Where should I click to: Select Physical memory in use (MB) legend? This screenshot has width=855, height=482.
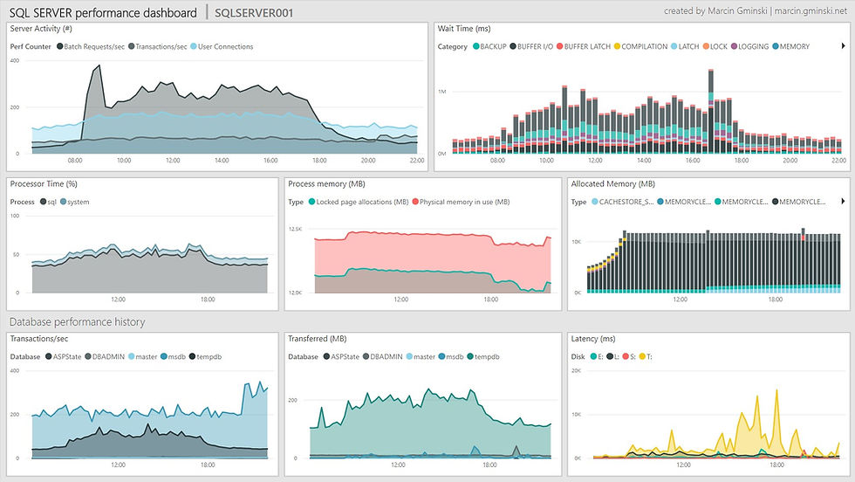coord(461,202)
